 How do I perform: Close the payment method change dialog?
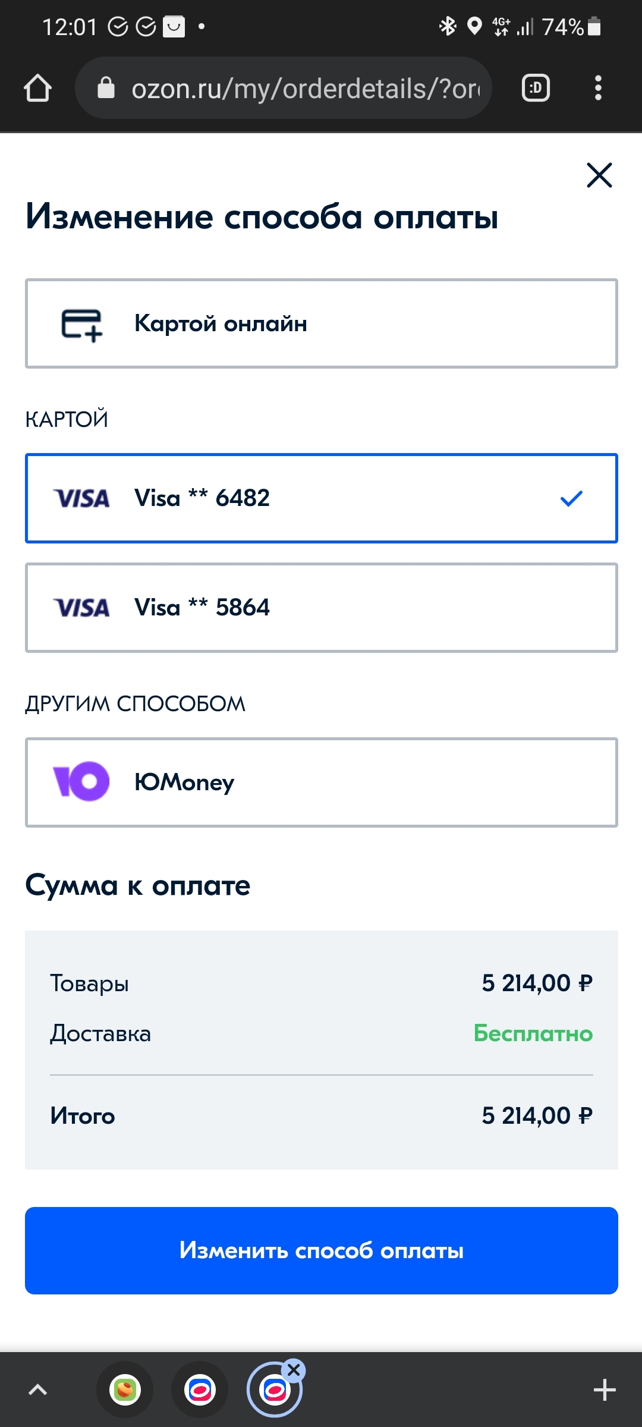pos(599,175)
